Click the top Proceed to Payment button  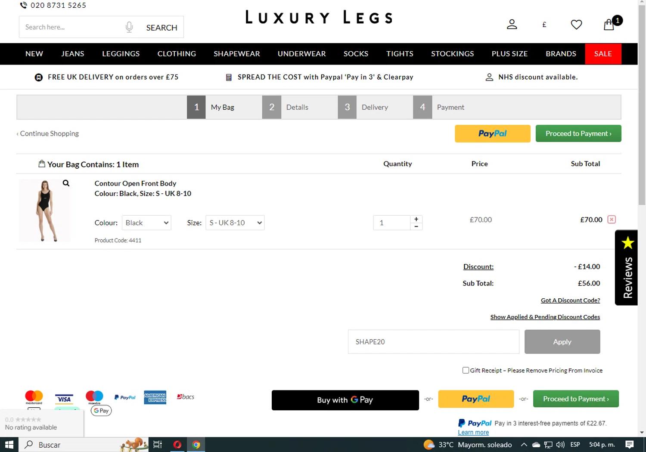pos(578,133)
